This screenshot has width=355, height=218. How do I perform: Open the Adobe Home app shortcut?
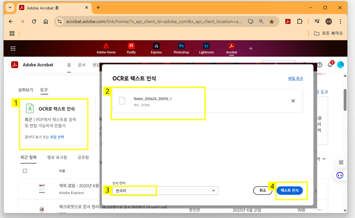click(x=106, y=48)
